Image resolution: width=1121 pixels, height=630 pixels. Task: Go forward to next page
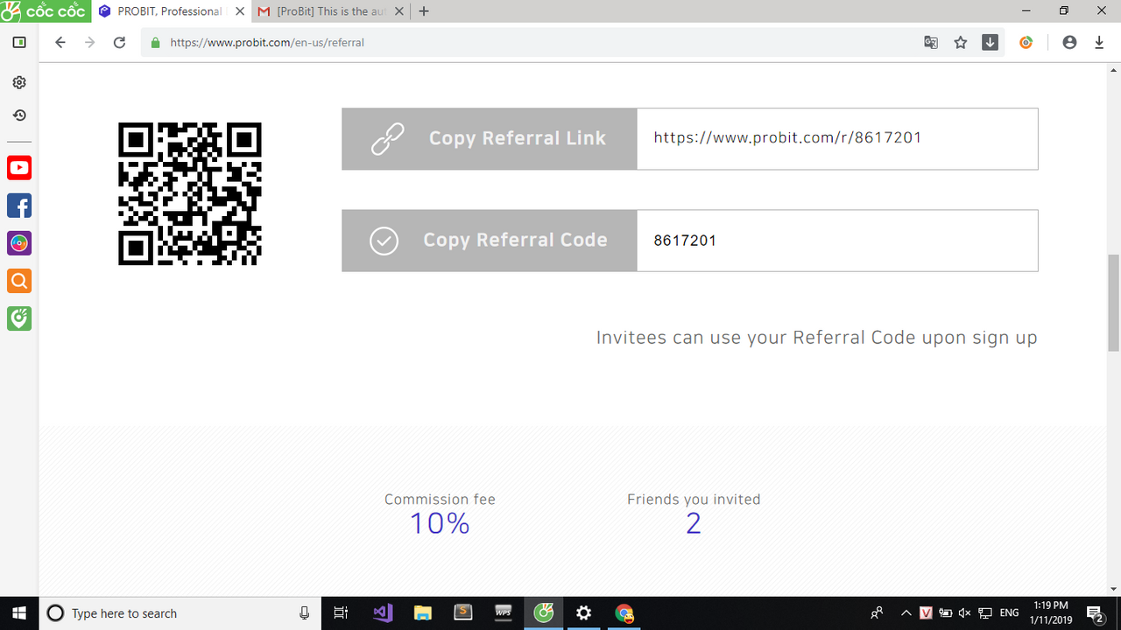89,42
